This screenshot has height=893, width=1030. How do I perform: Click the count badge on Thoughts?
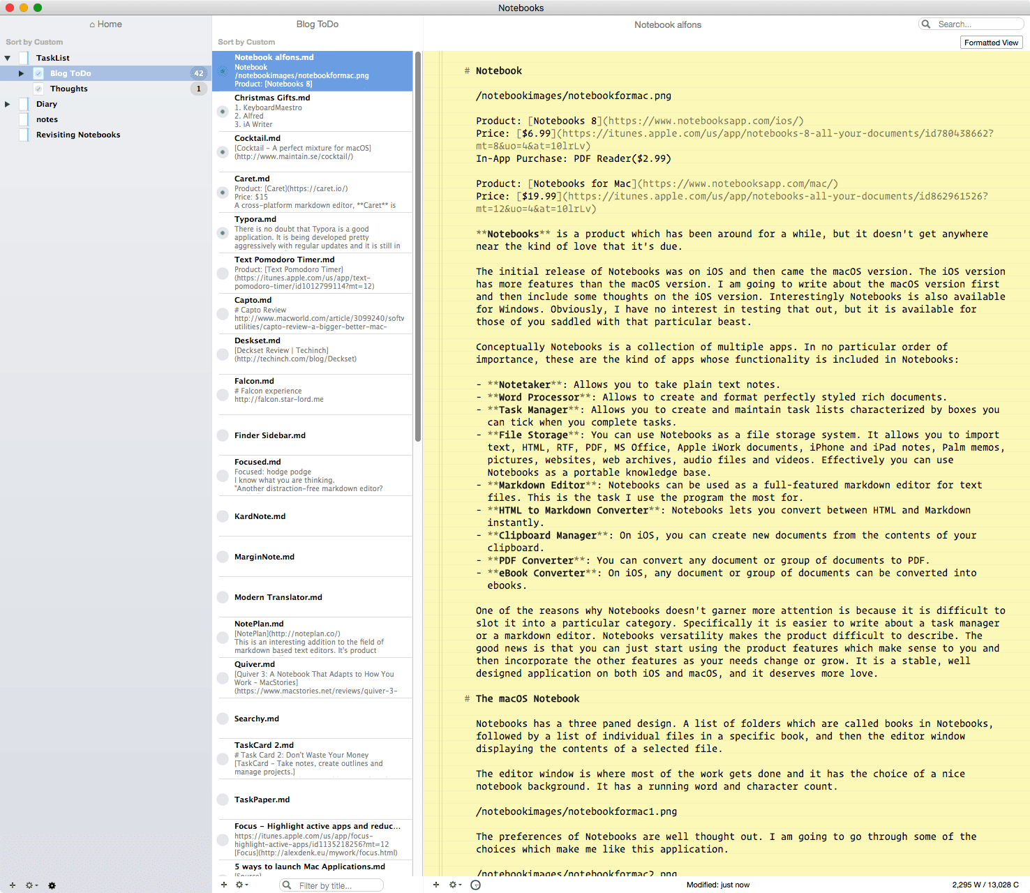199,89
